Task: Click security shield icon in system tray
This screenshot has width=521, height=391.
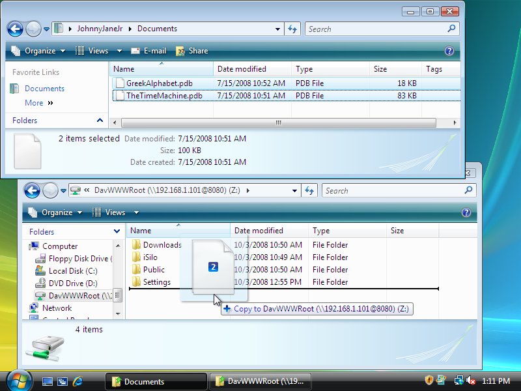Action: tap(429, 381)
